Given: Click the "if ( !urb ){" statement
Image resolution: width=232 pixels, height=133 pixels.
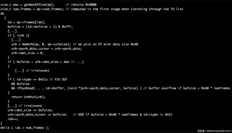Looking at the screenshot, I should [18, 35].
